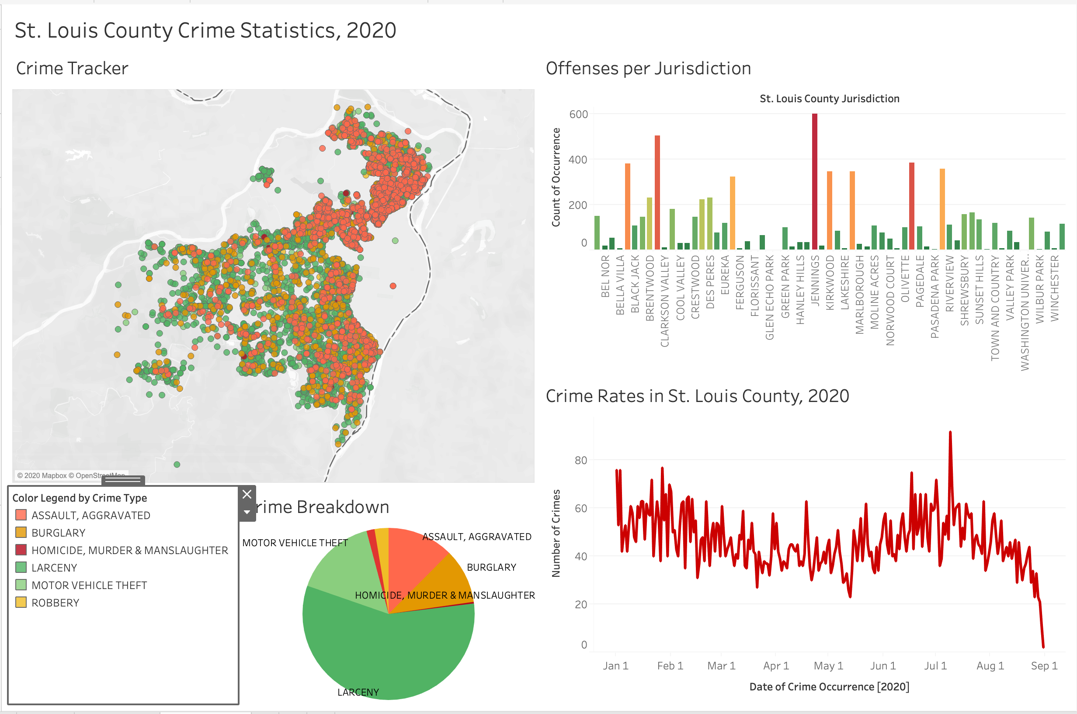The height and width of the screenshot is (714, 1077).
Task: Select the MOTOR VEHICLE THEFT color swatch
Action: [x=22, y=585]
